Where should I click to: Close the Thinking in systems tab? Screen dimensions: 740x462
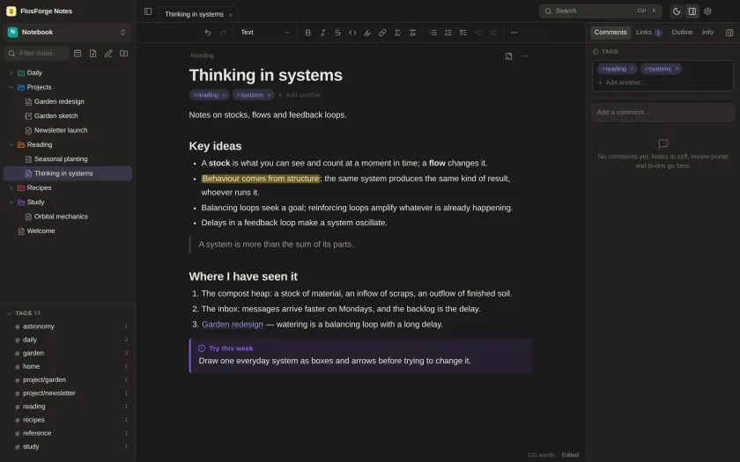(x=231, y=15)
